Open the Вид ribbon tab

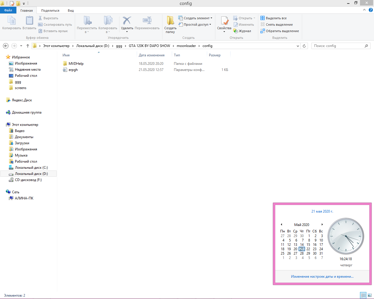(71, 11)
